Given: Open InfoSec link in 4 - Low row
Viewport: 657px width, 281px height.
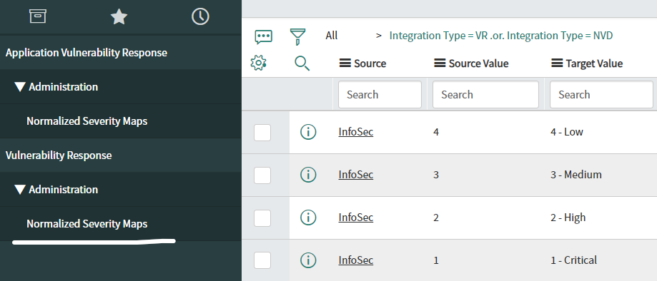Looking at the screenshot, I should tap(356, 132).
